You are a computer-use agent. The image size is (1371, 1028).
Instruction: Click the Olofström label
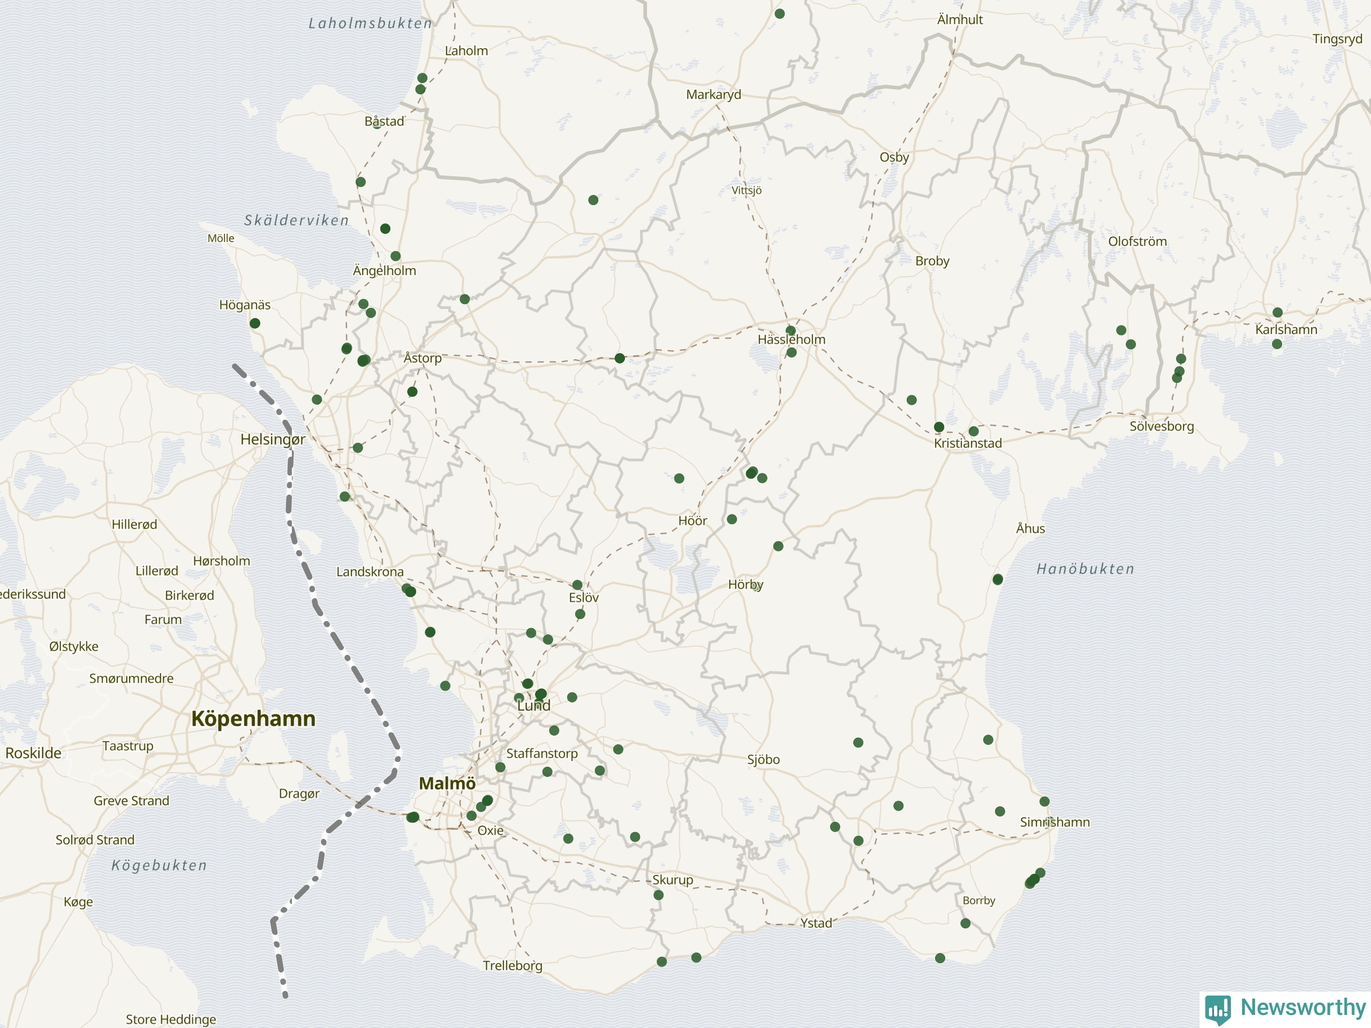[1138, 241]
